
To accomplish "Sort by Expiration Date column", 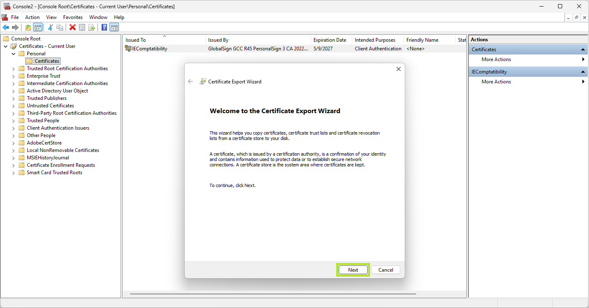I will [x=331, y=40].
